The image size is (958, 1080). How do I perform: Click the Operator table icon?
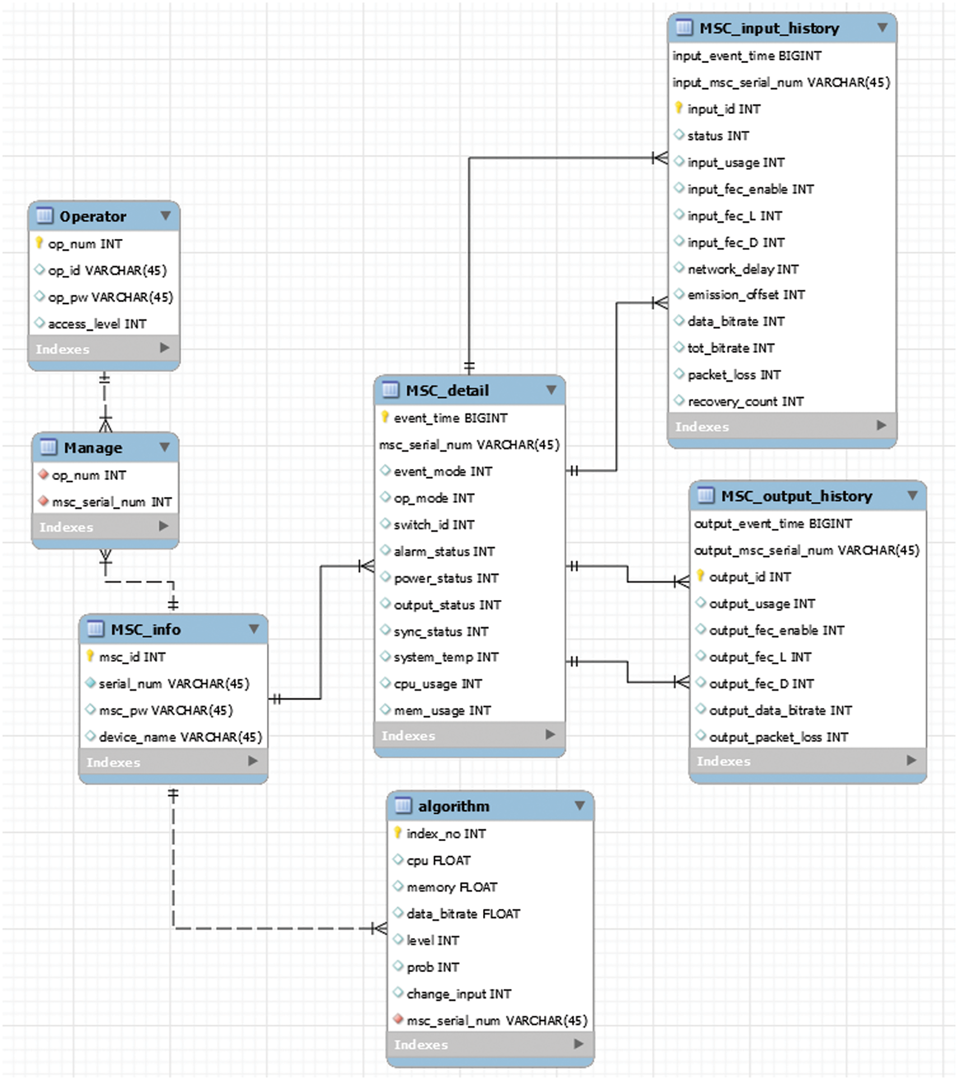point(44,216)
